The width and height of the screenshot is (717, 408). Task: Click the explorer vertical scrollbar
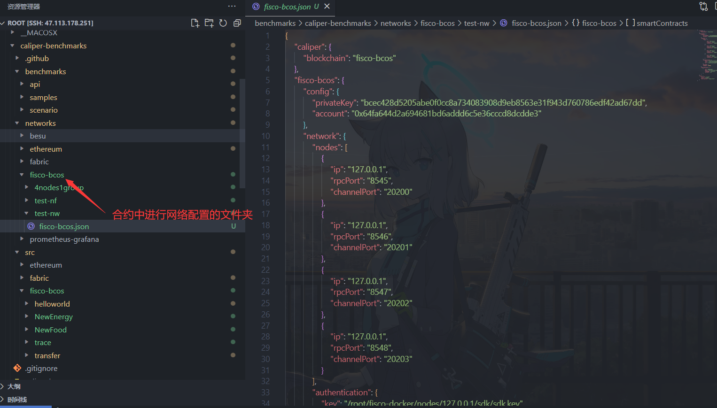242,133
